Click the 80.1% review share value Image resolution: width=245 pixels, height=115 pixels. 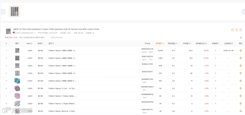pos(206,50)
